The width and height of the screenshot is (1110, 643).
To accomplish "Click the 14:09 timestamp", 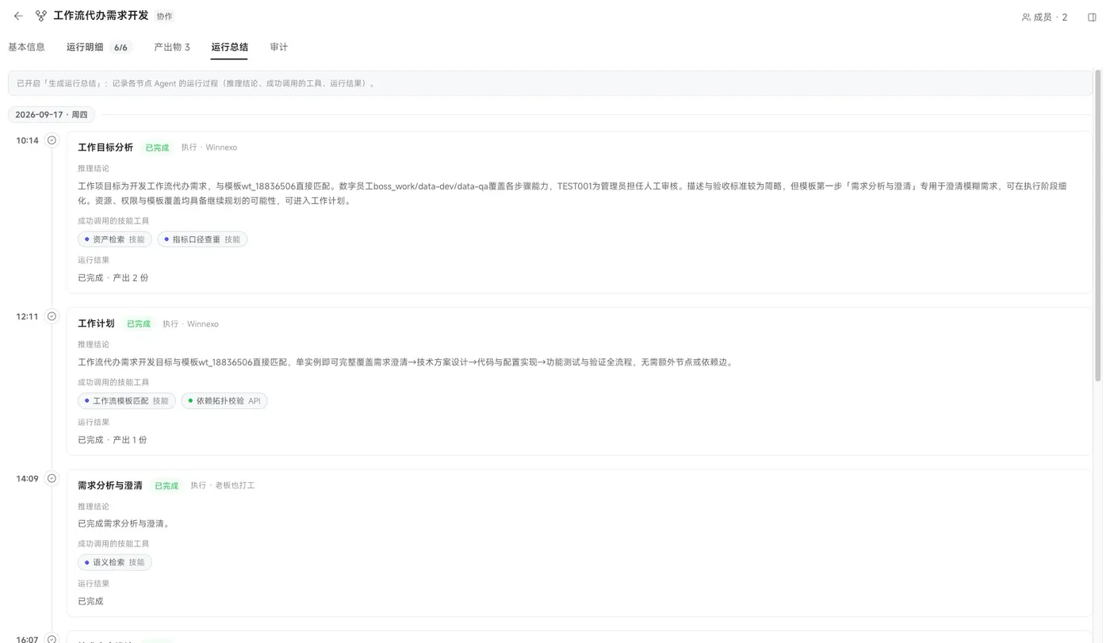I will coord(27,478).
